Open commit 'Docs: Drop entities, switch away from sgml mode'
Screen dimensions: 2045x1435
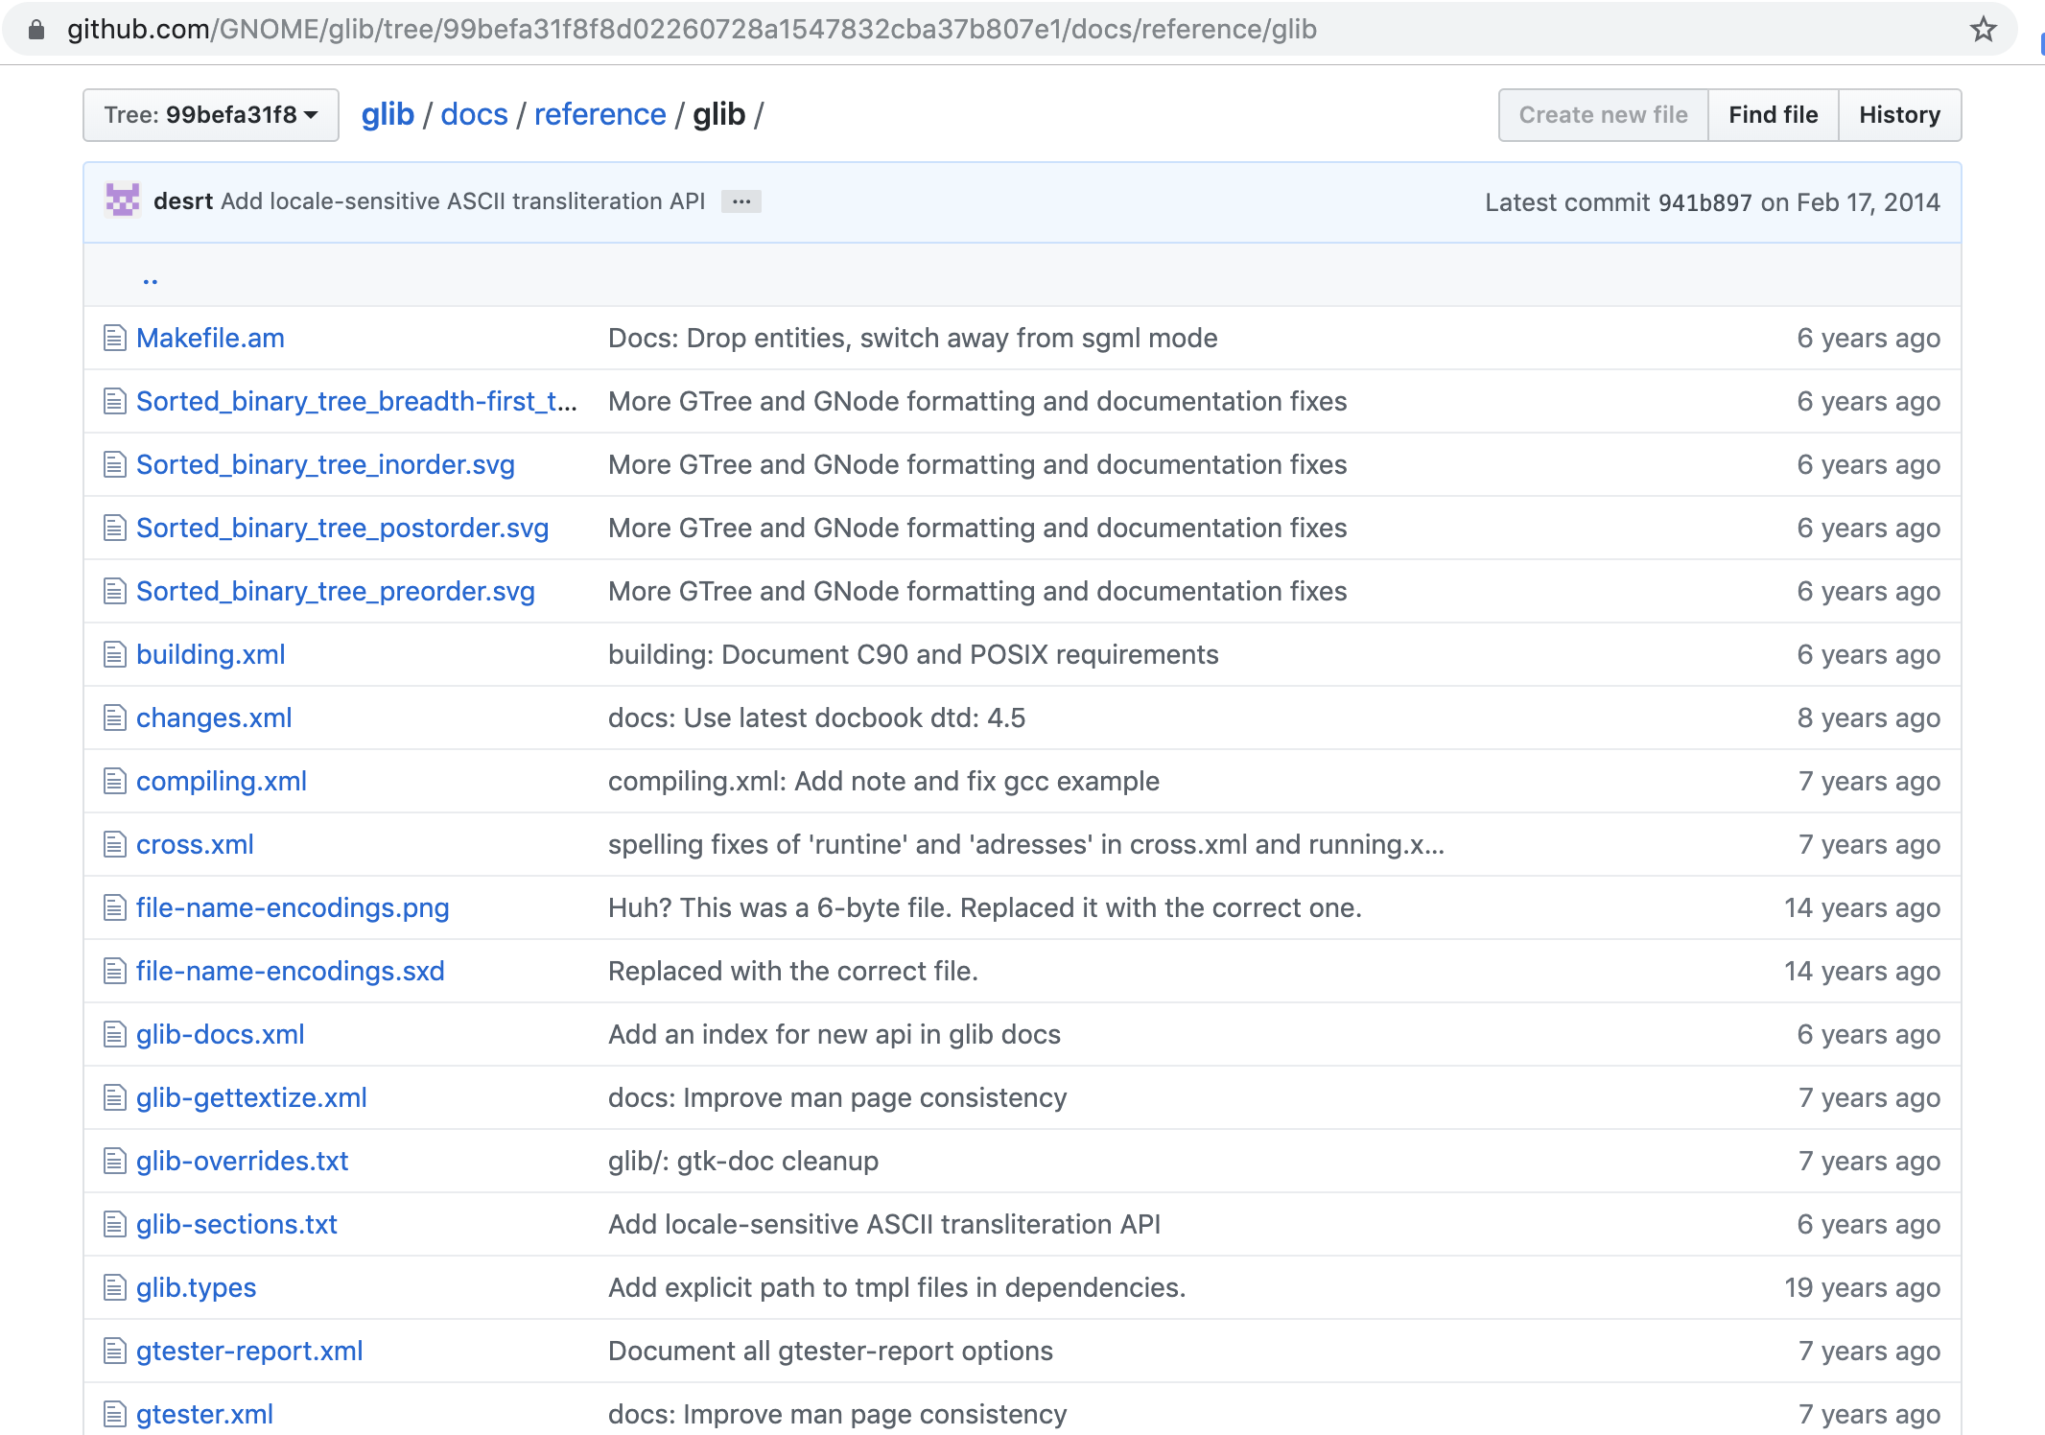(x=913, y=339)
